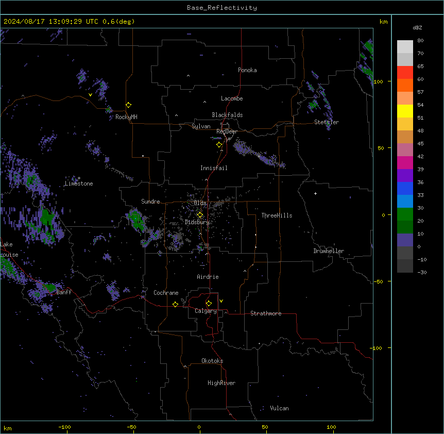Viewport: 444px width, 434px height.
Task: Click the Strathmore town label
Action: point(266,313)
